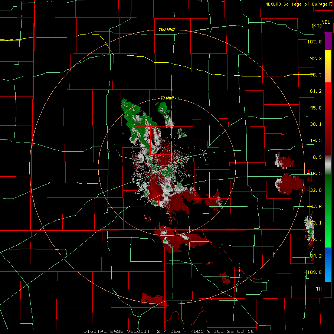Select the 61.2 velocity scale value
This screenshot has height=334, width=334.
pyautogui.click(x=316, y=91)
